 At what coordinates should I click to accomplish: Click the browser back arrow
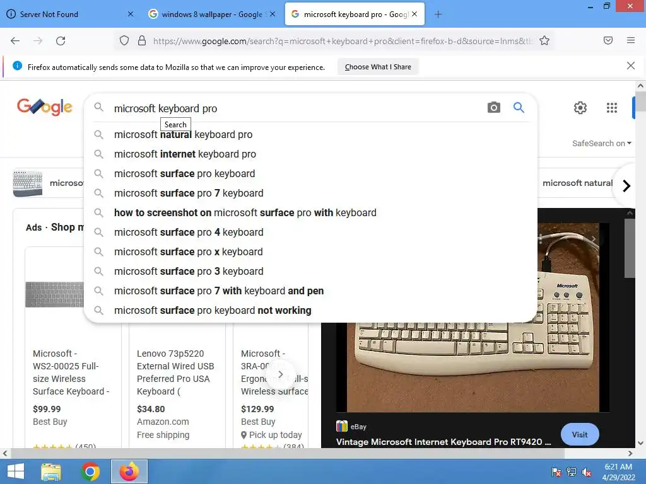coord(15,41)
